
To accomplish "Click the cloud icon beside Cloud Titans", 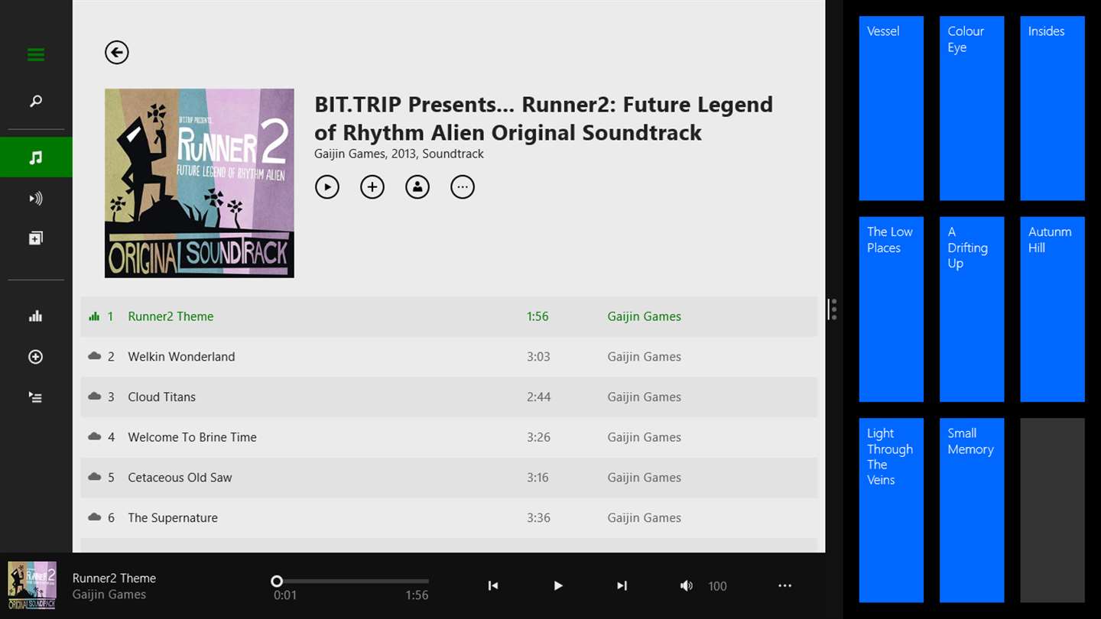I will point(95,397).
